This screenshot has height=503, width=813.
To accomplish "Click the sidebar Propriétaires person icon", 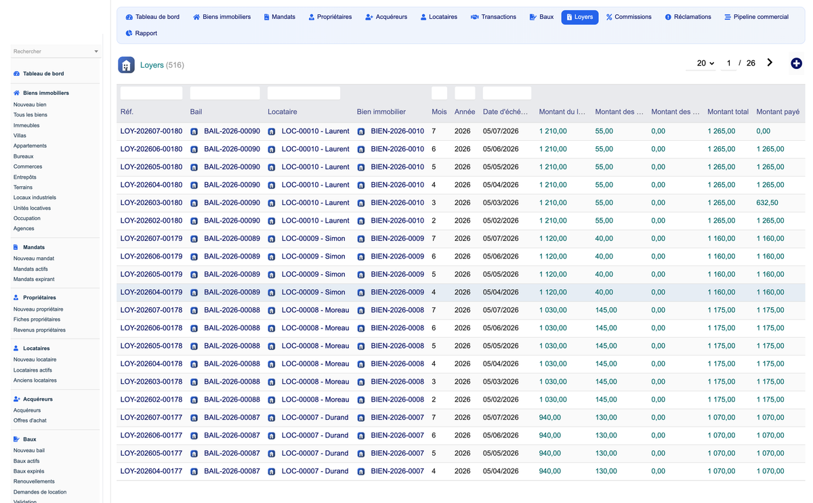I will pyautogui.click(x=16, y=298).
